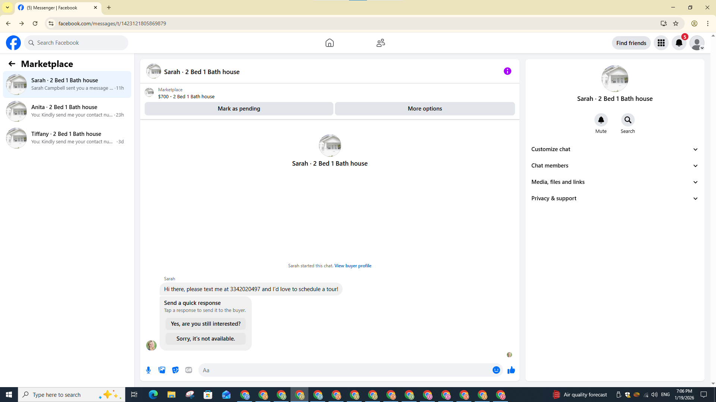Open the Friends tab

coord(380,43)
